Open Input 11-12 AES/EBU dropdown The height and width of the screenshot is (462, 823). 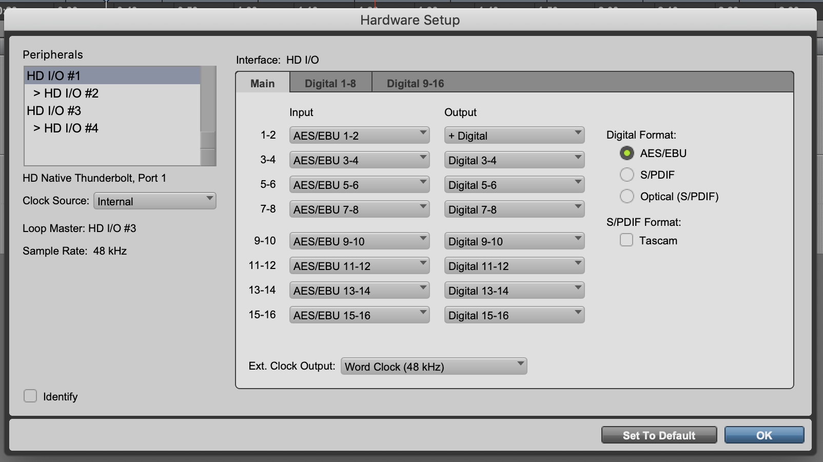359,266
